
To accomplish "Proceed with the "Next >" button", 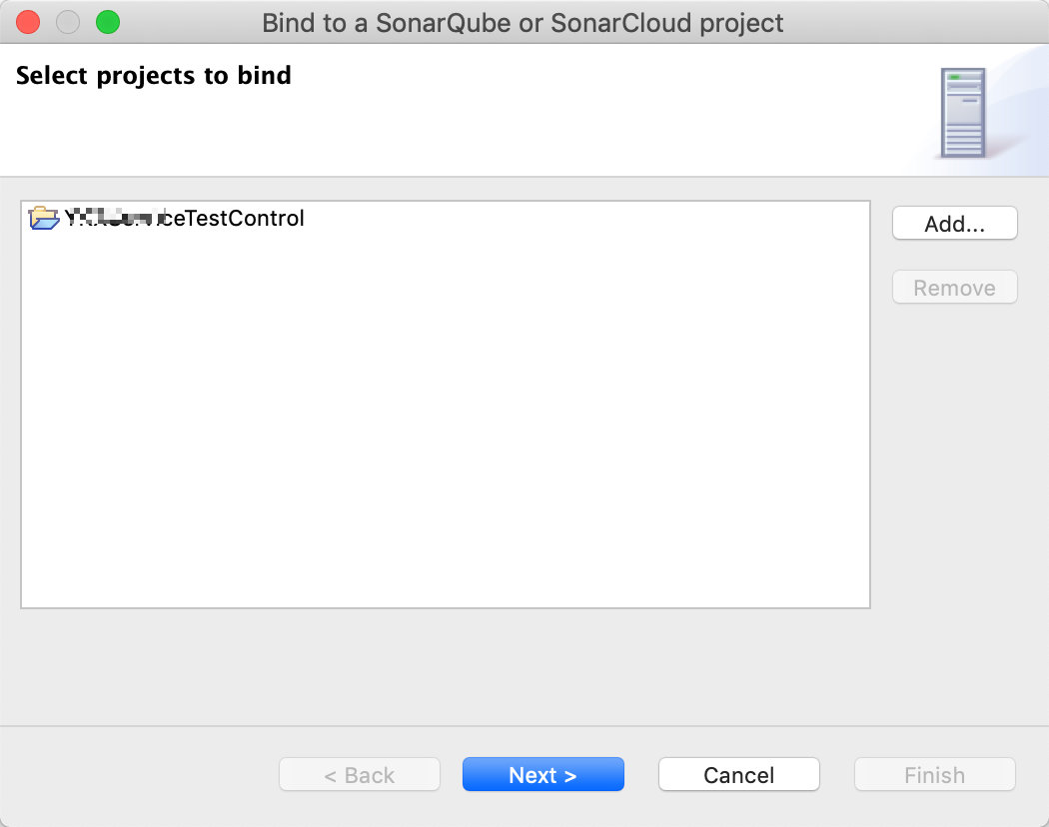I will (542, 775).
